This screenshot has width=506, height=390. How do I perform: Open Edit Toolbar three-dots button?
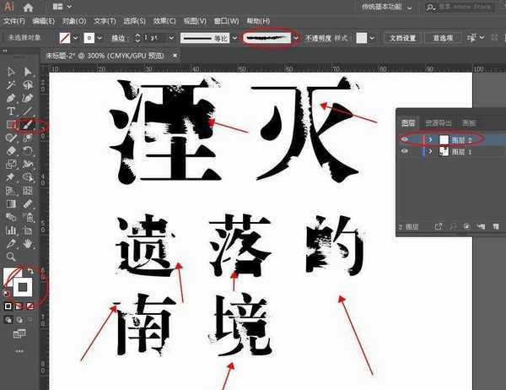click(19, 351)
